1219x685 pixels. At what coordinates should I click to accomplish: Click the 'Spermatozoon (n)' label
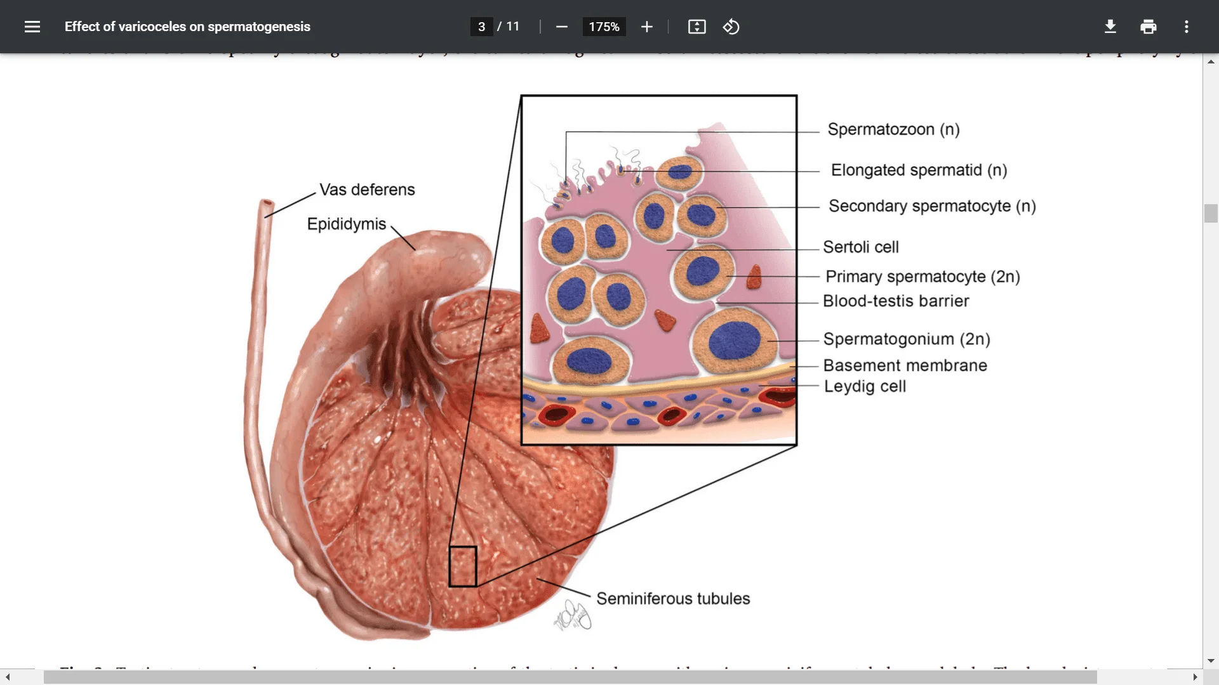[893, 129]
